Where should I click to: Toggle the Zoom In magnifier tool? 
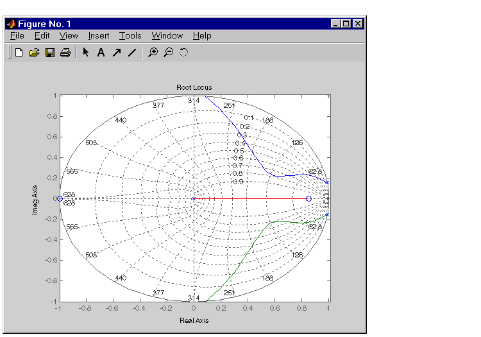point(153,53)
